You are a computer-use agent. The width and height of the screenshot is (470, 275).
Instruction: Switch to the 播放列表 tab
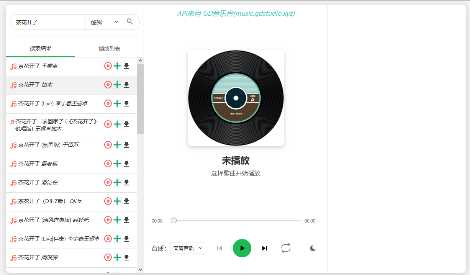click(109, 48)
